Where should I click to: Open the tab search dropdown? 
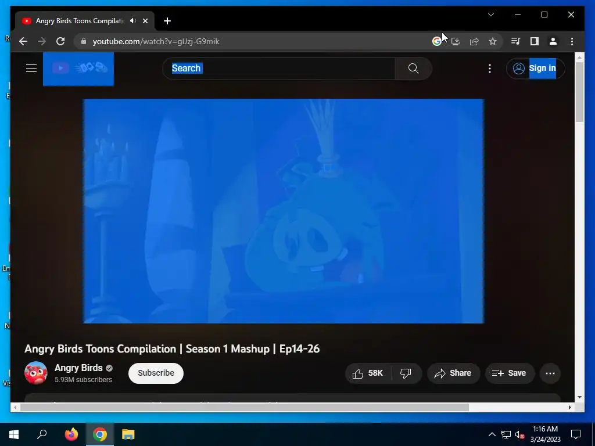point(490,15)
